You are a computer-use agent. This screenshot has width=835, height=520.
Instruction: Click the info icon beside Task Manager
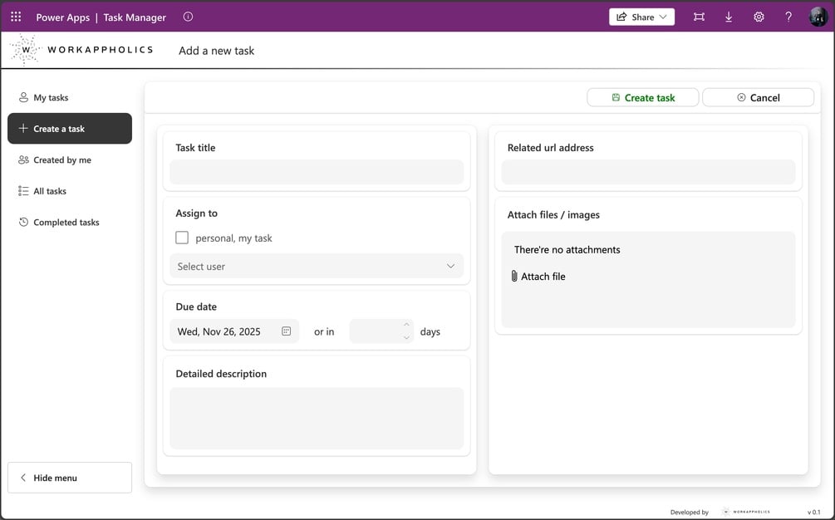point(188,17)
